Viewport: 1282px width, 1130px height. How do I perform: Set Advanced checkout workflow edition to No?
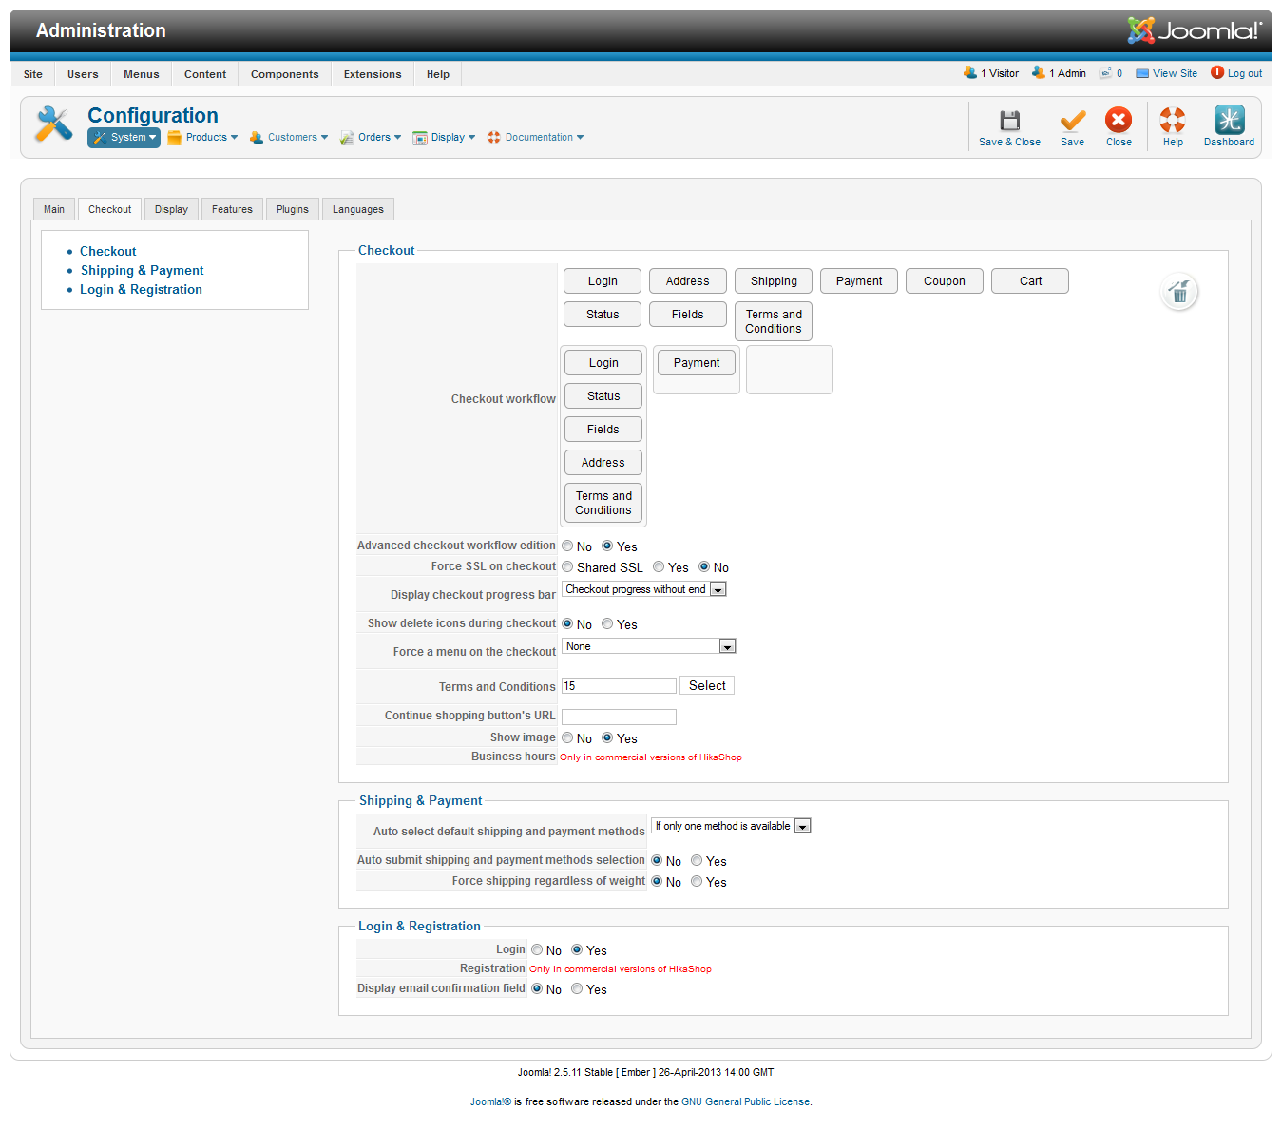pyautogui.click(x=567, y=546)
